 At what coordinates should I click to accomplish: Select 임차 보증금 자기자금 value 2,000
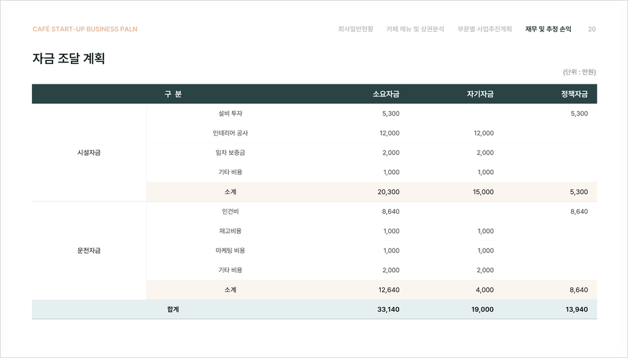coord(485,153)
